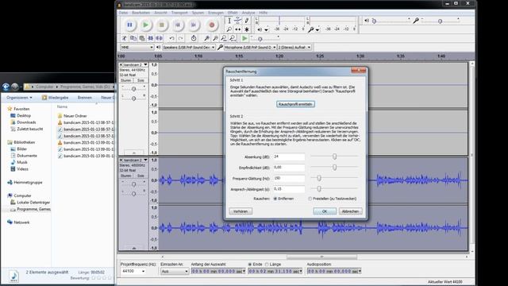The image size is (508, 286).
Task: Open the Transport menu
Action: [179, 13]
